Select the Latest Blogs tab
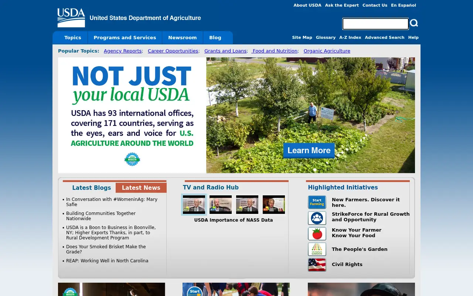 click(x=91, y=188)
